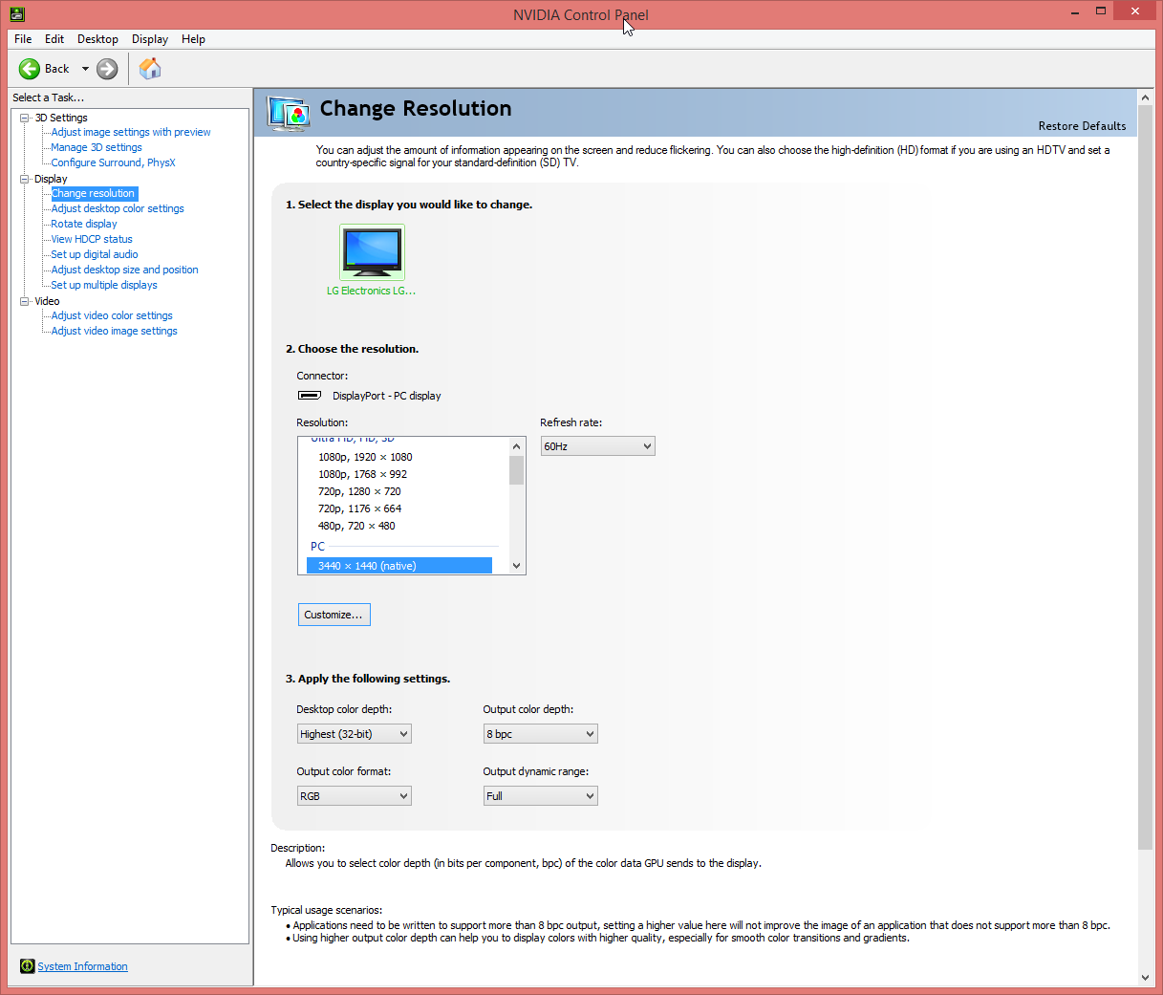Click the DisplayPort connector icon

(310, 396)
